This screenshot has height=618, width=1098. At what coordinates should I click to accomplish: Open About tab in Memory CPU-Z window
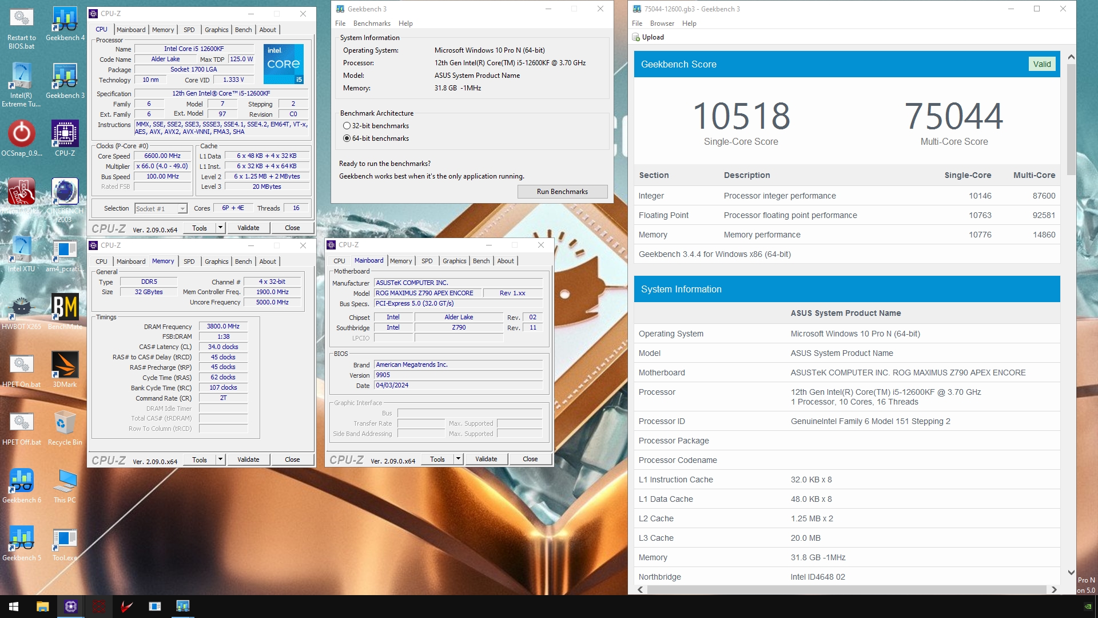pyautogui.click(x=268, y=262)
